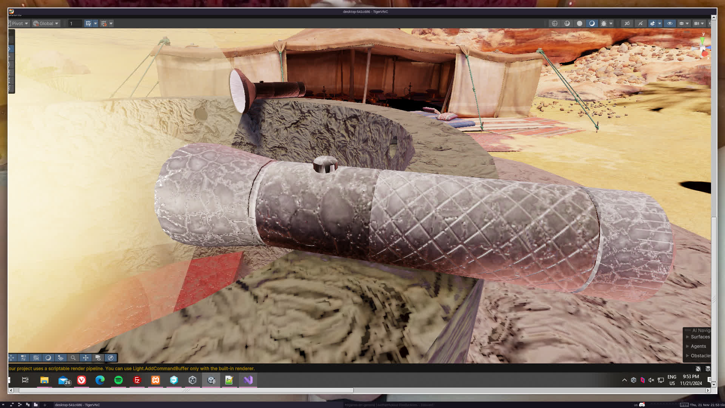The image size is (725, 408).
Task: Click the scriptable render pipeline warning message
Action: tap(131, 369)
